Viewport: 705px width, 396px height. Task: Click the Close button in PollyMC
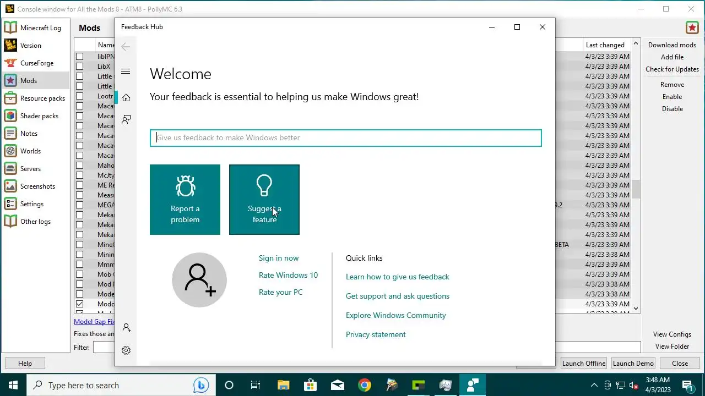pos(680,363)
